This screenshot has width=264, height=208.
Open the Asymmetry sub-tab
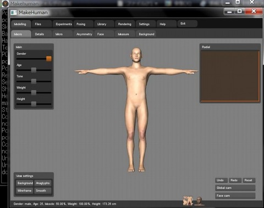pyautogui.click(x=84, y=34)
